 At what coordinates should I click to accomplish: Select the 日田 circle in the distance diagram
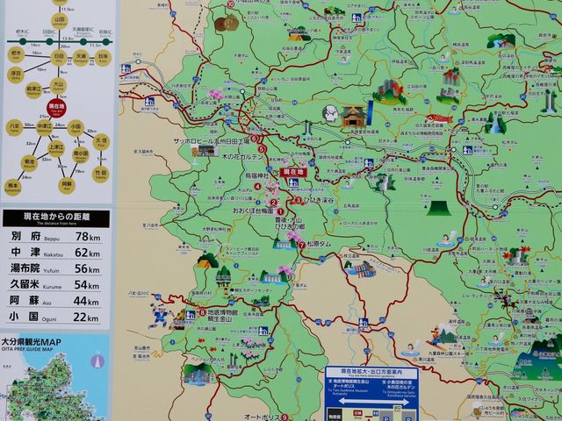57,57
